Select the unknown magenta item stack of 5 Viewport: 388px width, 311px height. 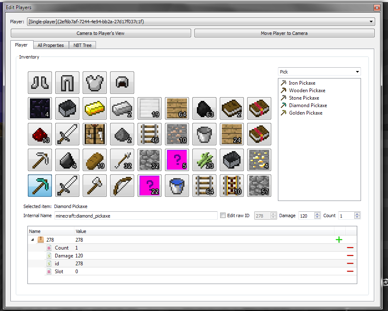pos(177,160)
